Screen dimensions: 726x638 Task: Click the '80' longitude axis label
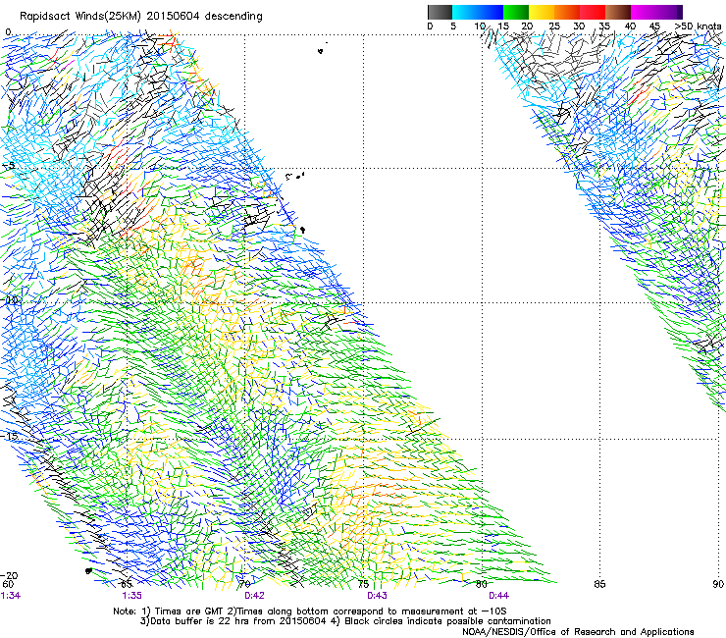pyautogui.click(x=482, y=584)
